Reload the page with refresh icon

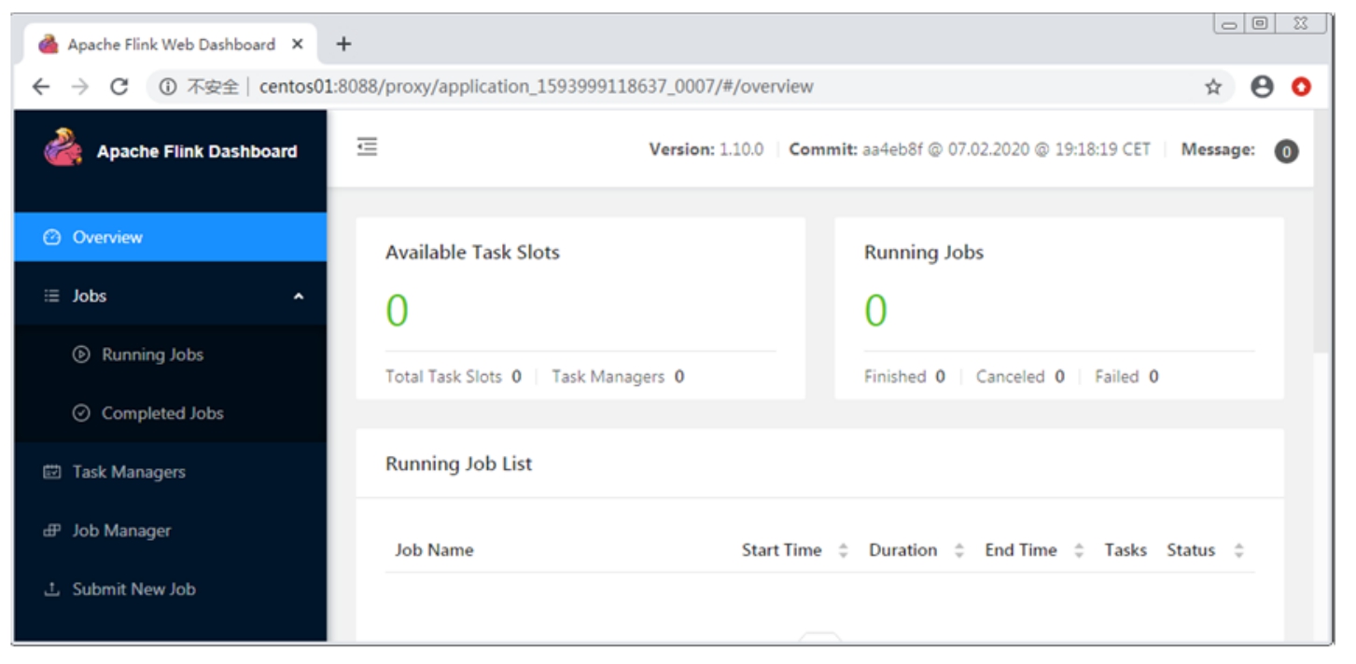tap(119, 87)
